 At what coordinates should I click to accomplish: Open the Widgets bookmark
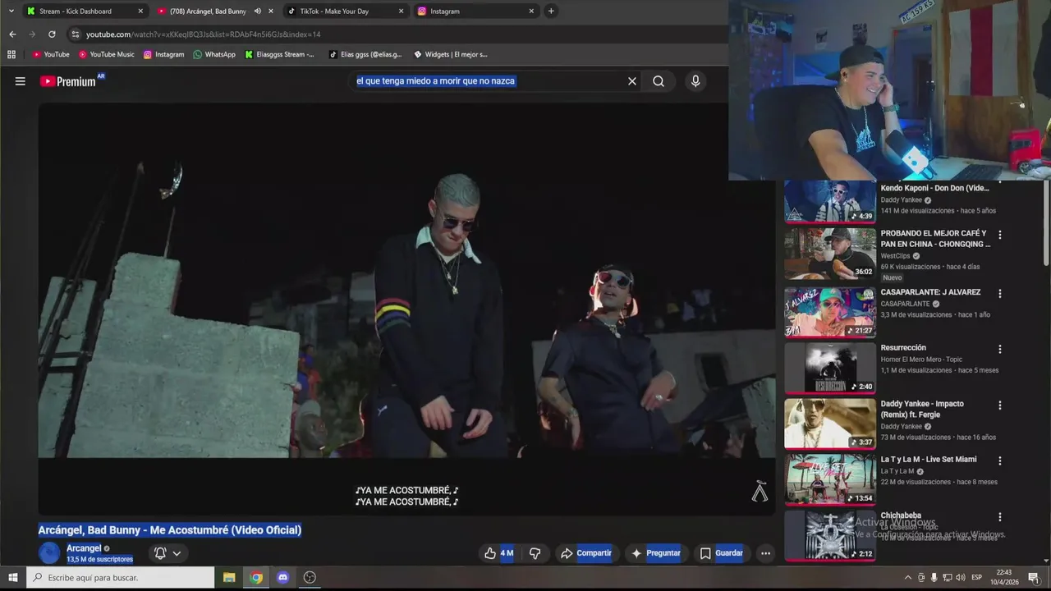(x=451, y=54)
